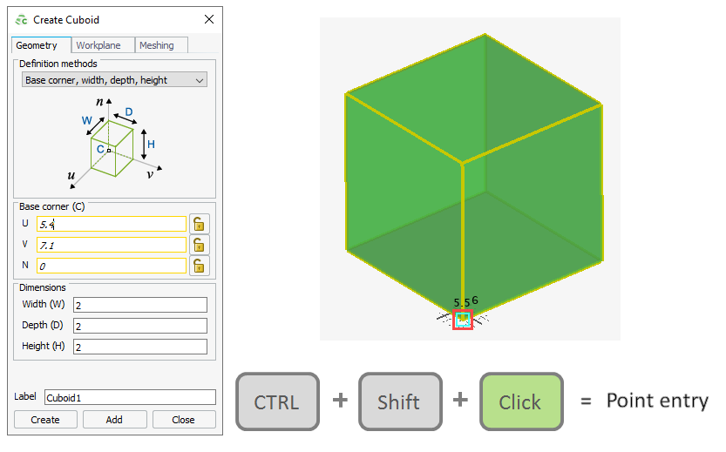Click the Width (W) input field

click(139, 305)
